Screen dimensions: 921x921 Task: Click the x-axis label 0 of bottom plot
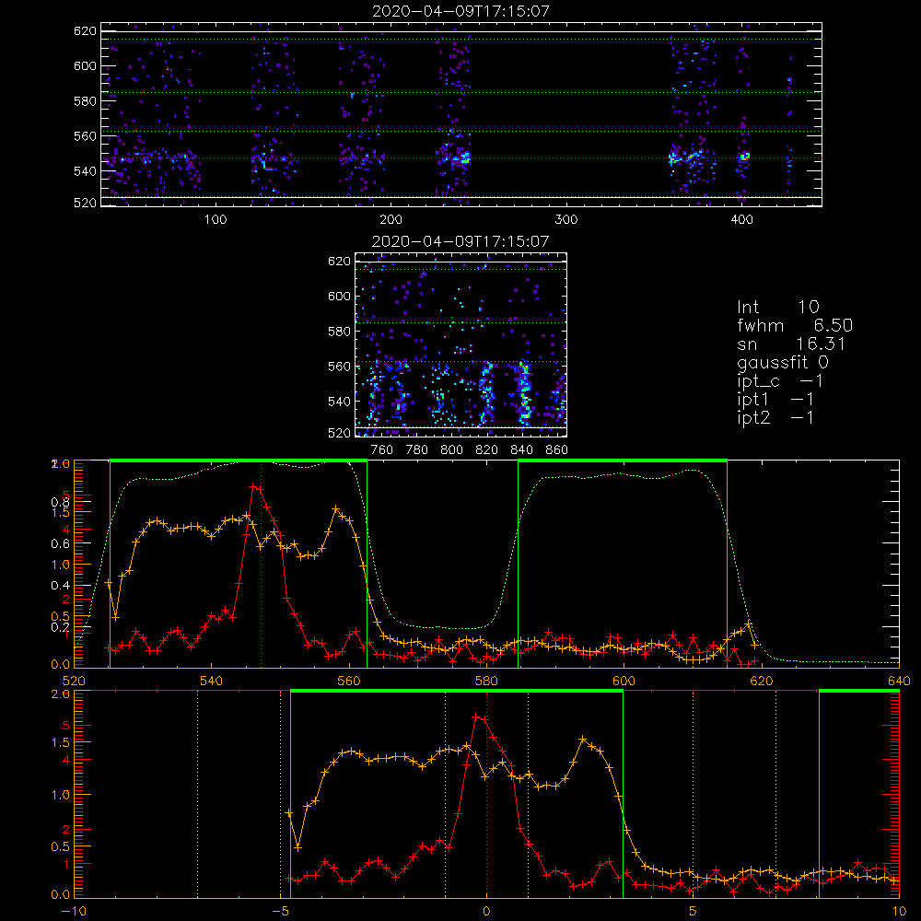pos(486,911)
